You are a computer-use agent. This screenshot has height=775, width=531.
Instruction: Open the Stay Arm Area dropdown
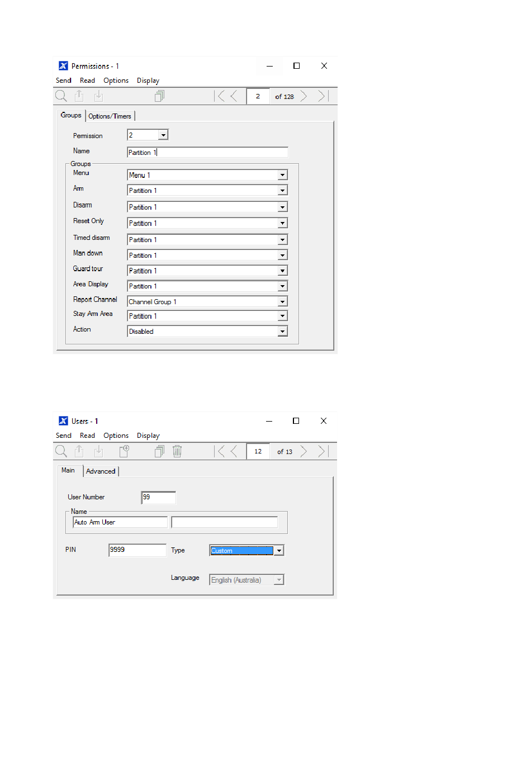pos(283,316)
